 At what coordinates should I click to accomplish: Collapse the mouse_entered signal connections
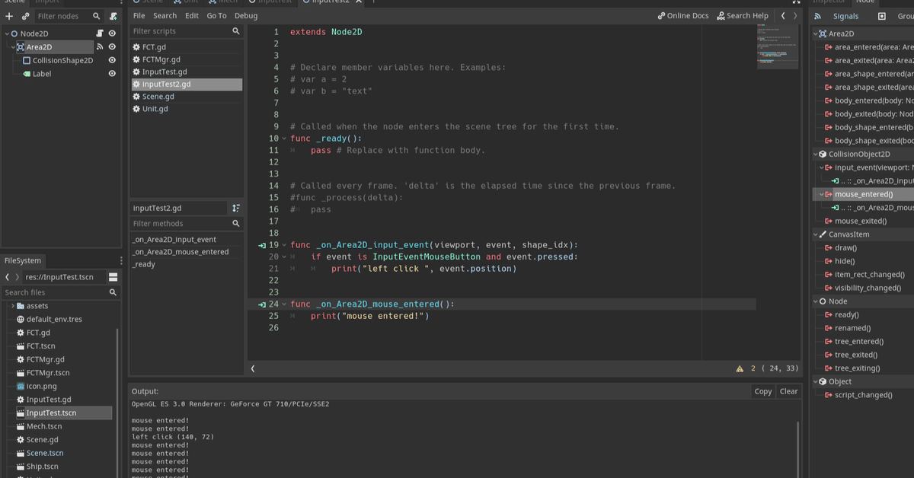(821, 194)
